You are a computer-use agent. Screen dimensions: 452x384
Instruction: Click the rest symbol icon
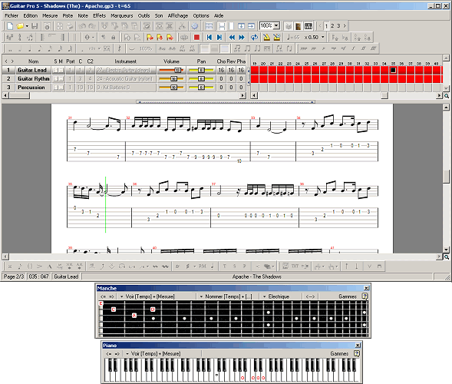click(x=120, y=48)
